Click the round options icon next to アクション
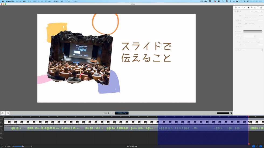 [262, 11]
